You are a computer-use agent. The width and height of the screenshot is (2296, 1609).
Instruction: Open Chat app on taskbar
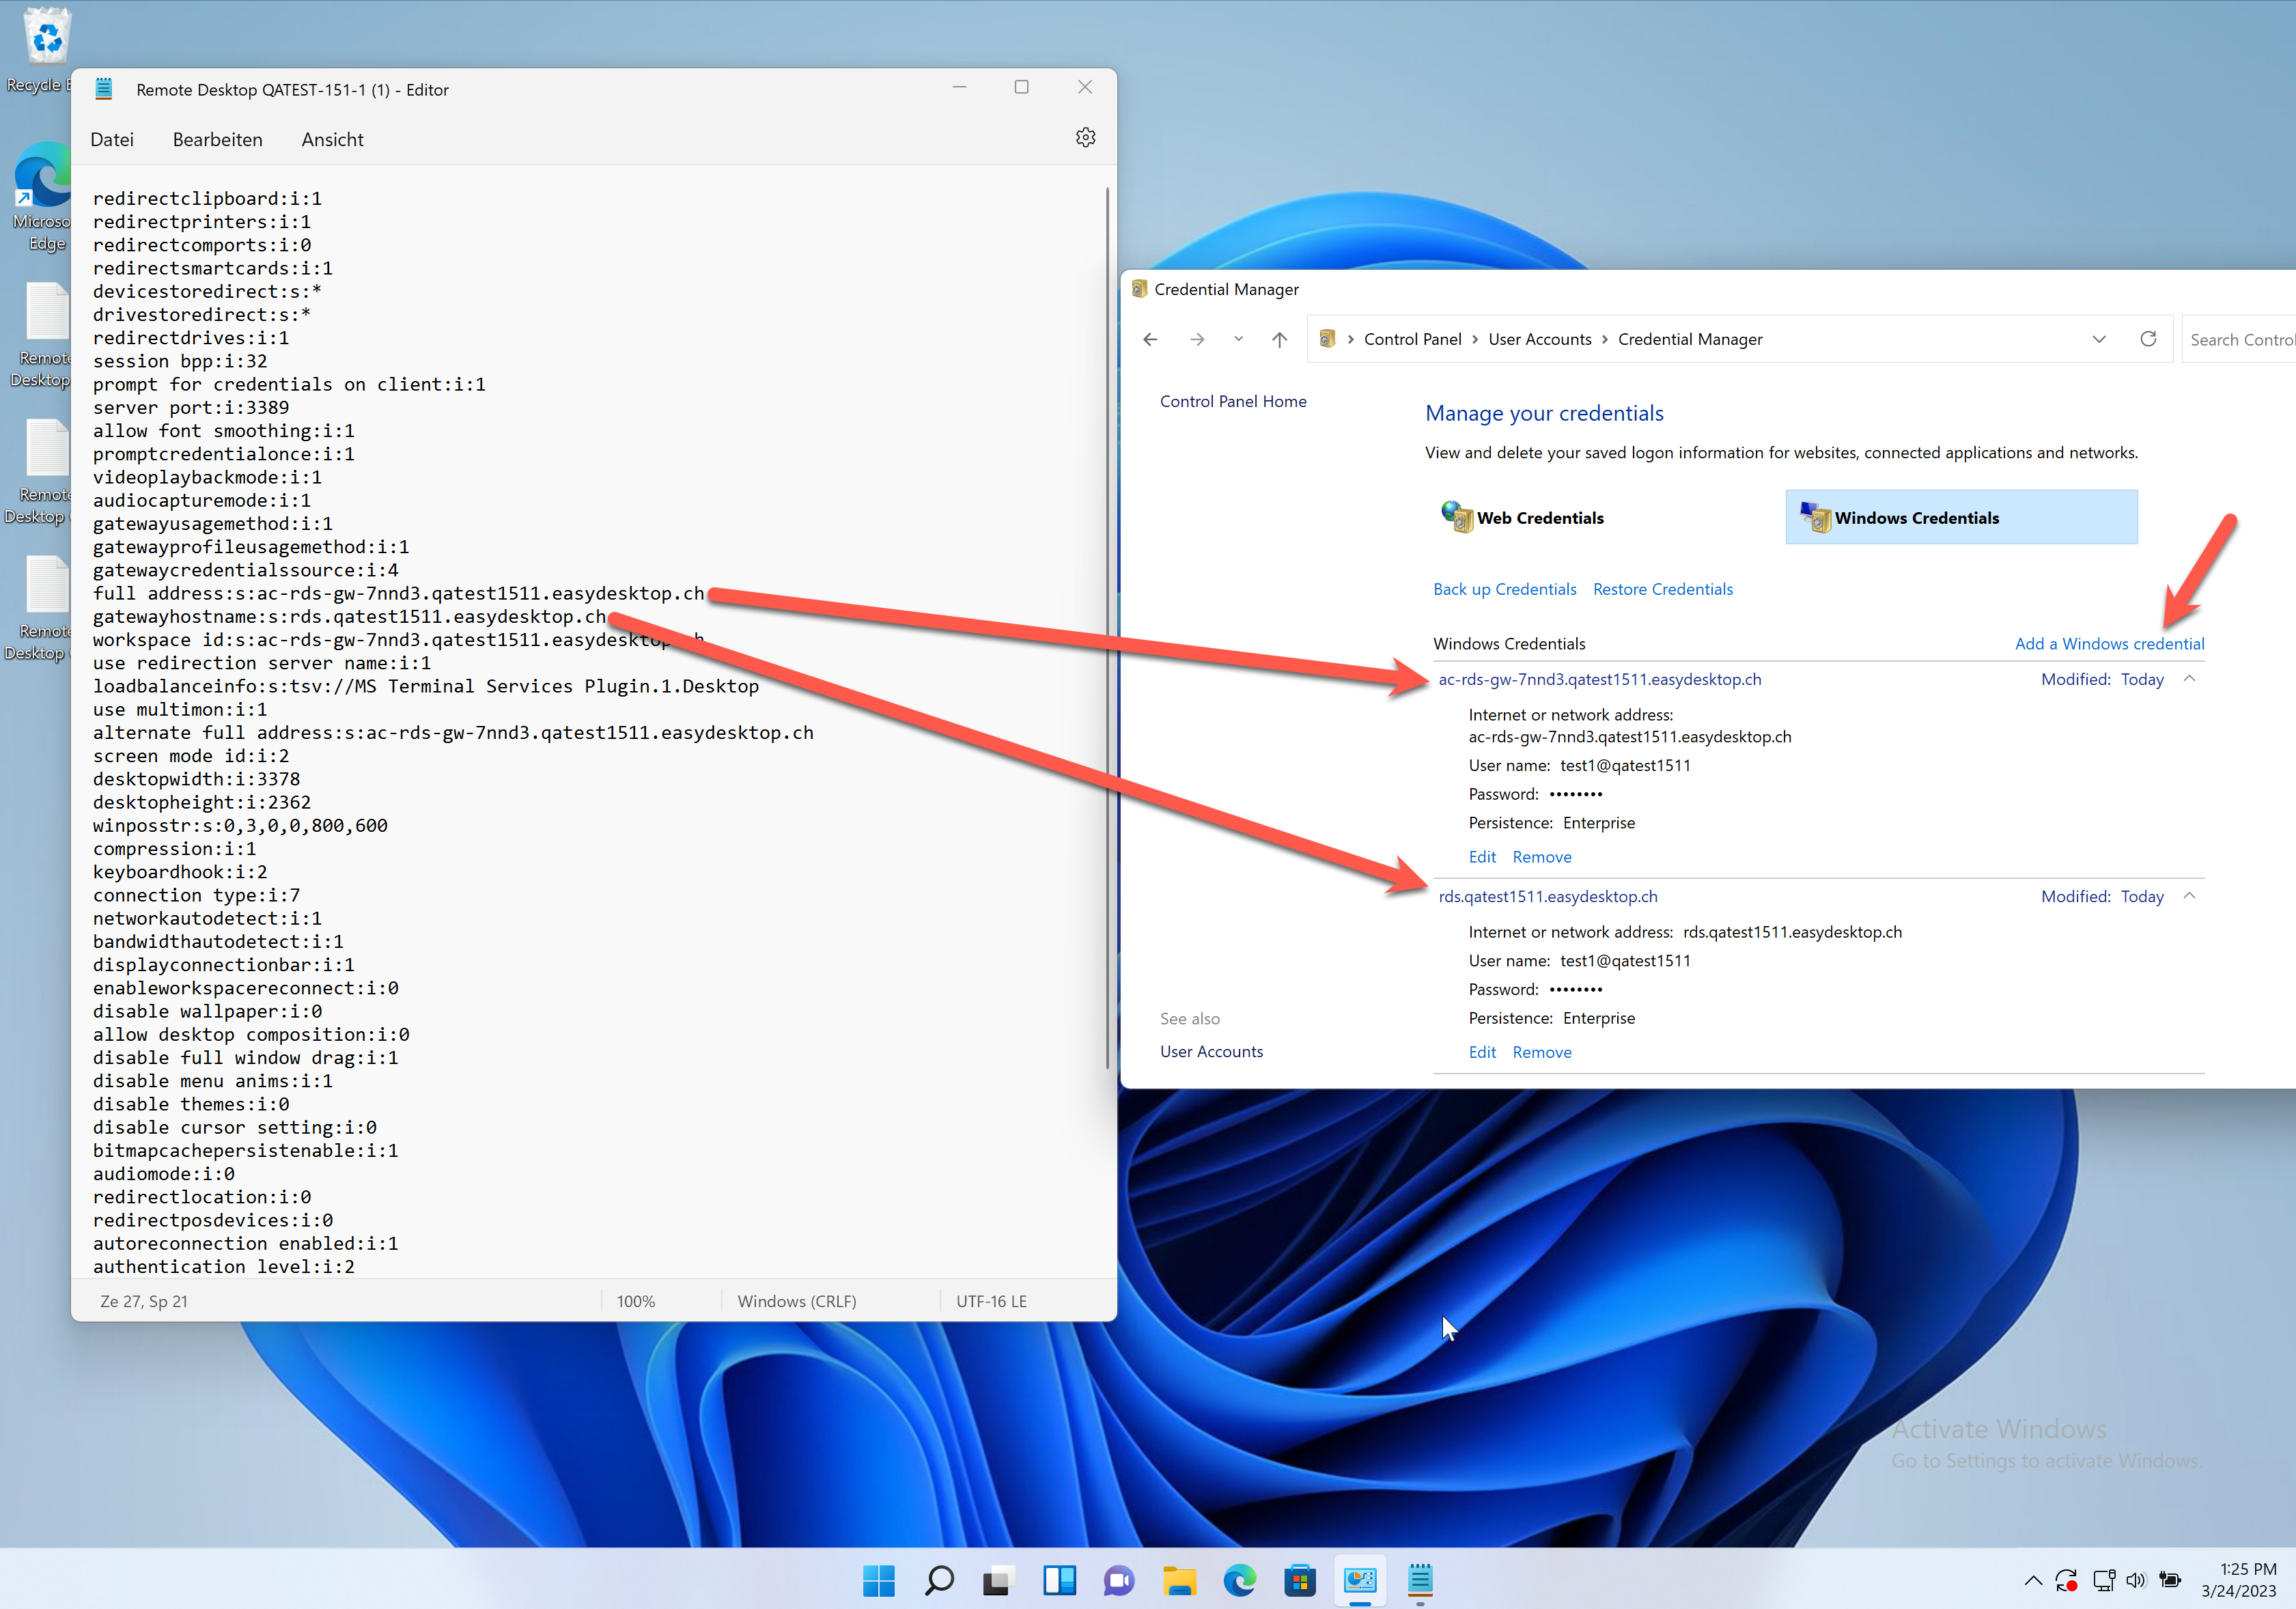(1119, 1580)
